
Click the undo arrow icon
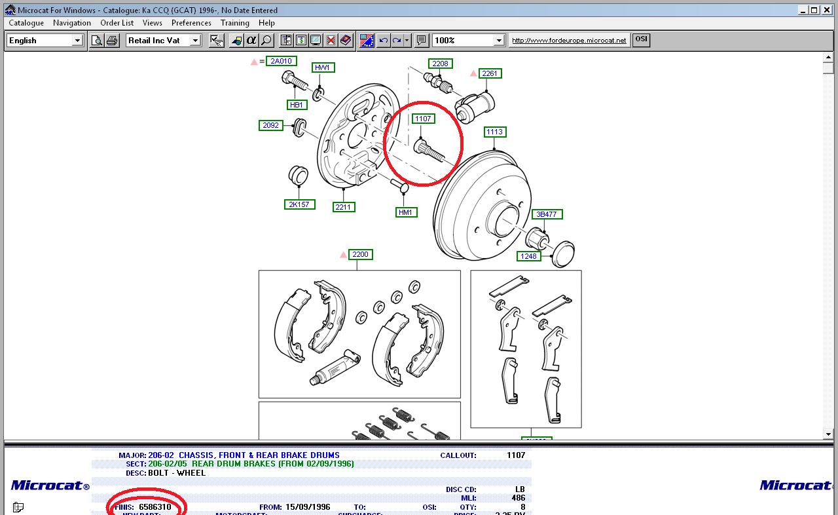[384, 41]
